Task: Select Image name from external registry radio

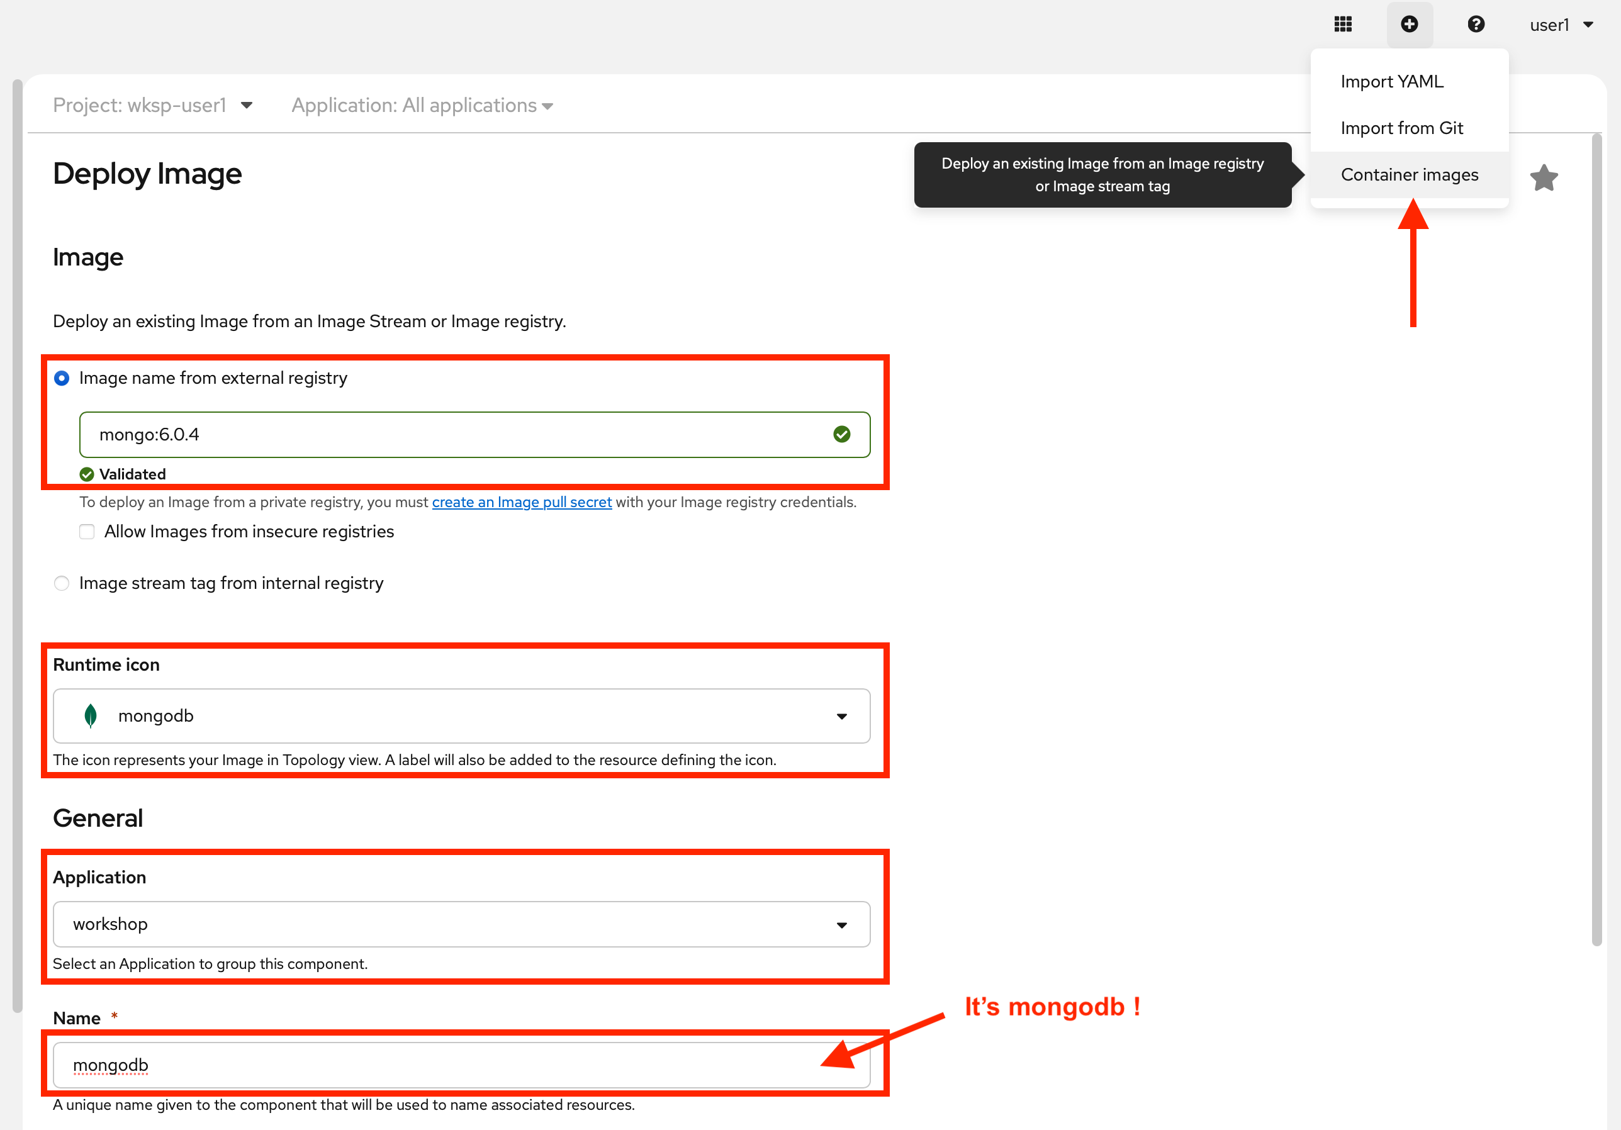Action: [x=62, y=378]
